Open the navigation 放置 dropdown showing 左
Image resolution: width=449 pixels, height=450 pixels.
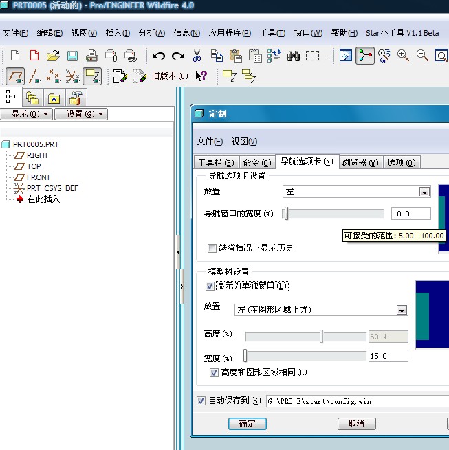356,192
